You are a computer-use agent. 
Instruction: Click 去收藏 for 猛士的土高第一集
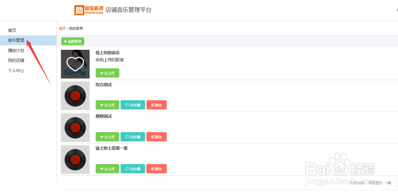coord(133,169)
